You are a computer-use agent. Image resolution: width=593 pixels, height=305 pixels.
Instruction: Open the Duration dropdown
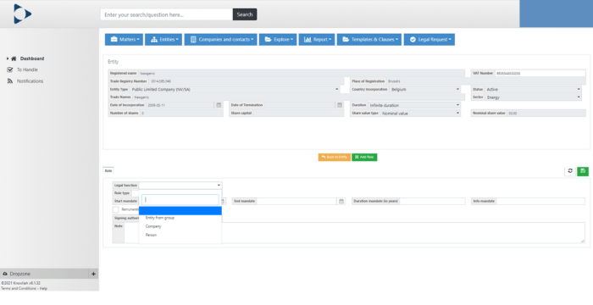click(x=414, y=105)
